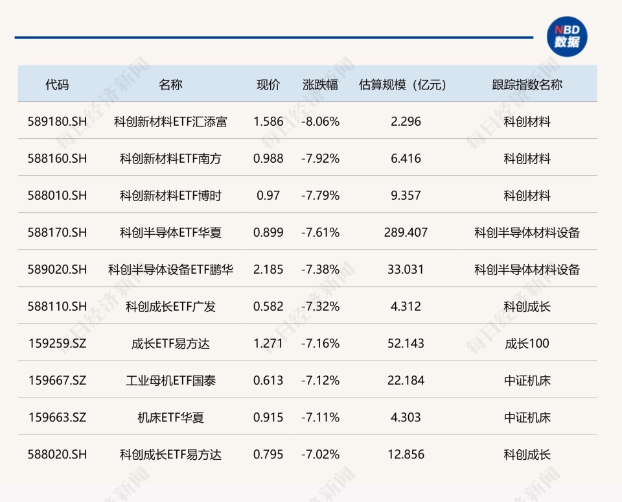
Task: Click the scale value 4.312
Action: click(x=406, y=306)
